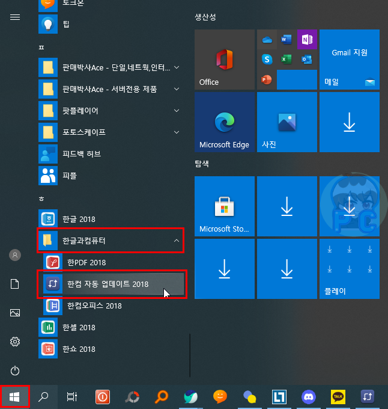Image resolution: width=388 pixels, height=409 pixels.
Task: Open the 메일 Gmail 지원 tile
Action: (350, 60)
